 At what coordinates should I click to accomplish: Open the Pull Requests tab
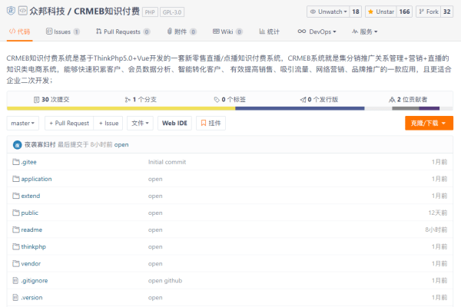pos(123,31)
